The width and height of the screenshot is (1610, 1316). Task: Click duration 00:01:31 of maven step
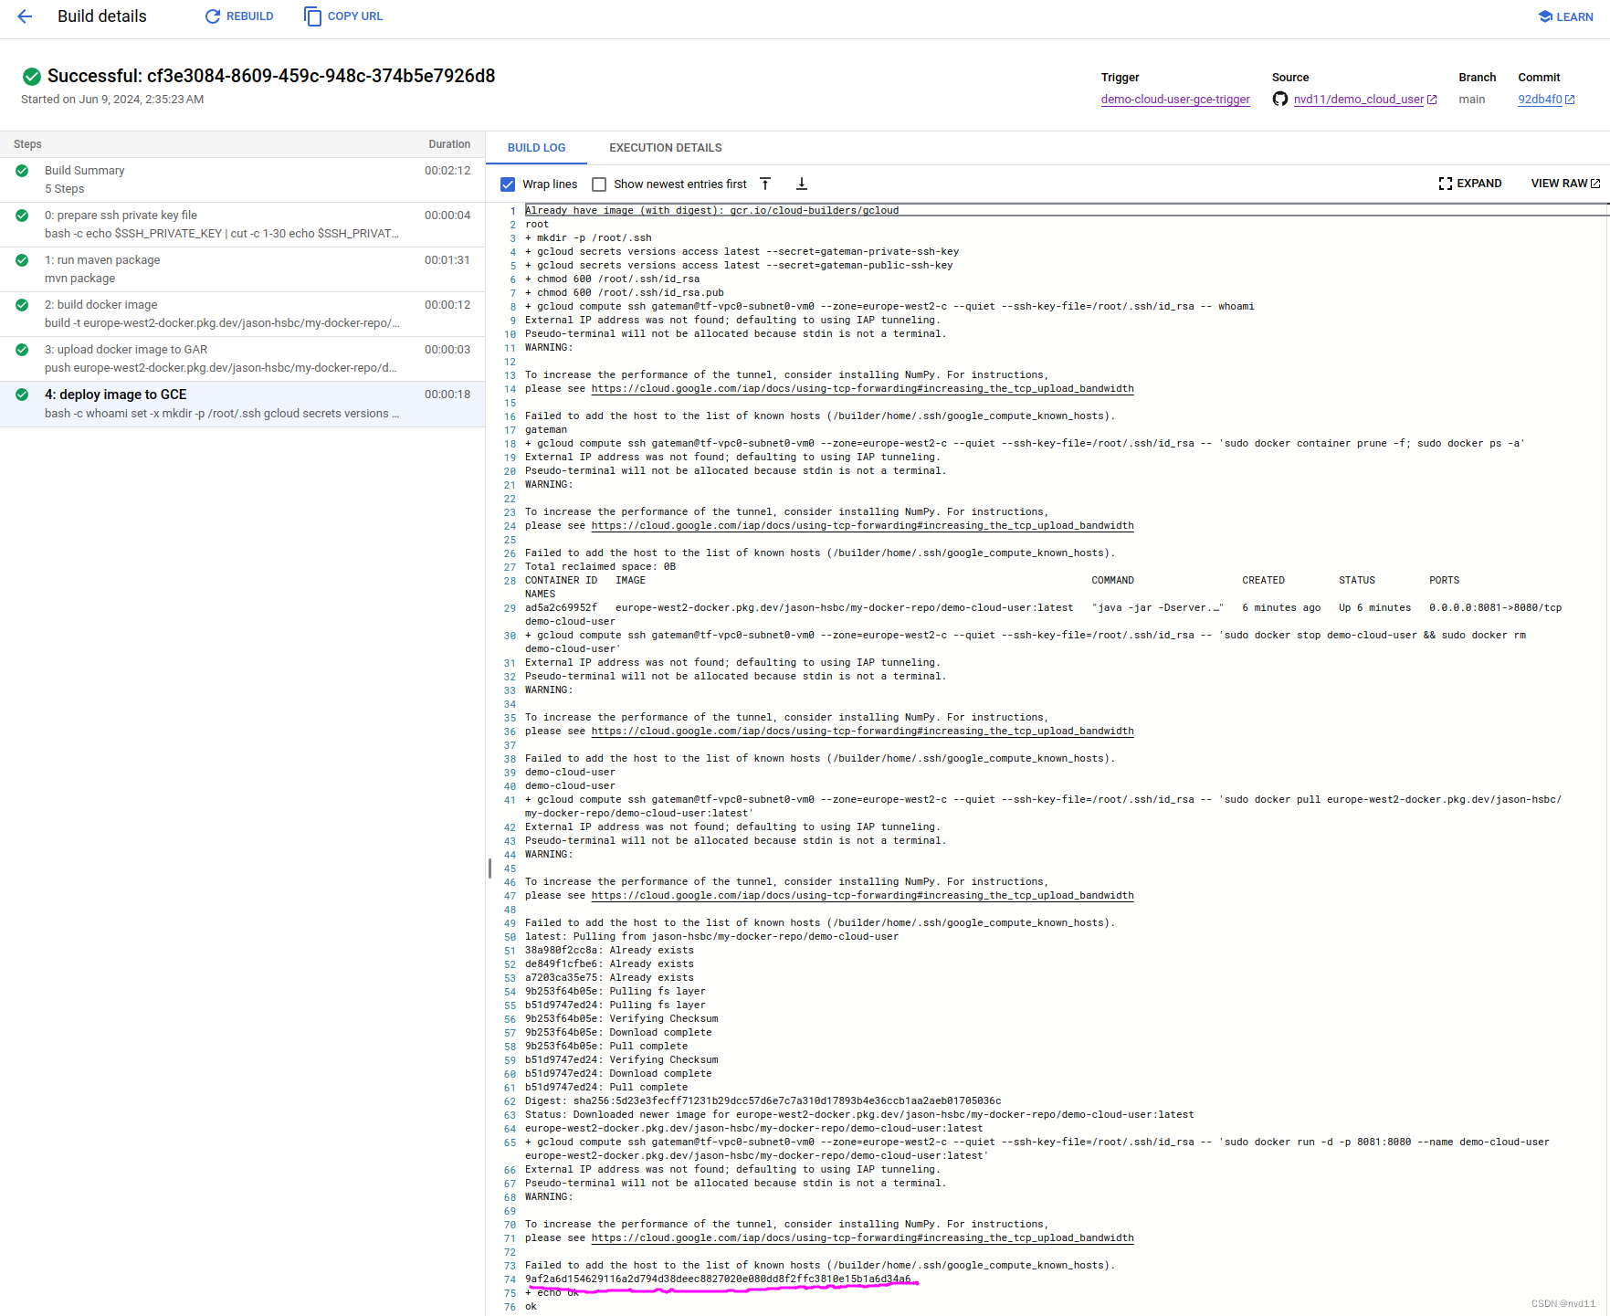pyautogui.click(x=447, y=260)
